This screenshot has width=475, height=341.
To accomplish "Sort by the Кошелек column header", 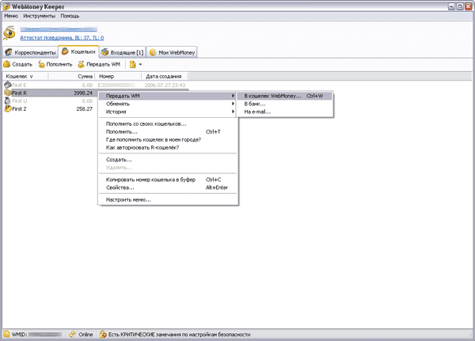I will [x=25, y=76].
